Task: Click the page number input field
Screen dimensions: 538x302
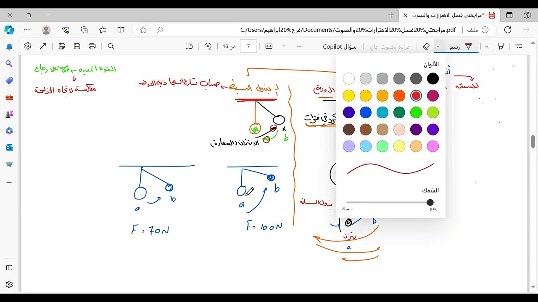Action: (248, 46)
